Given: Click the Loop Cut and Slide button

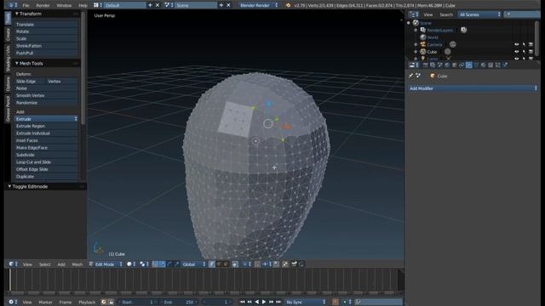Looking at the screenshot, I should tap(46, 162).
